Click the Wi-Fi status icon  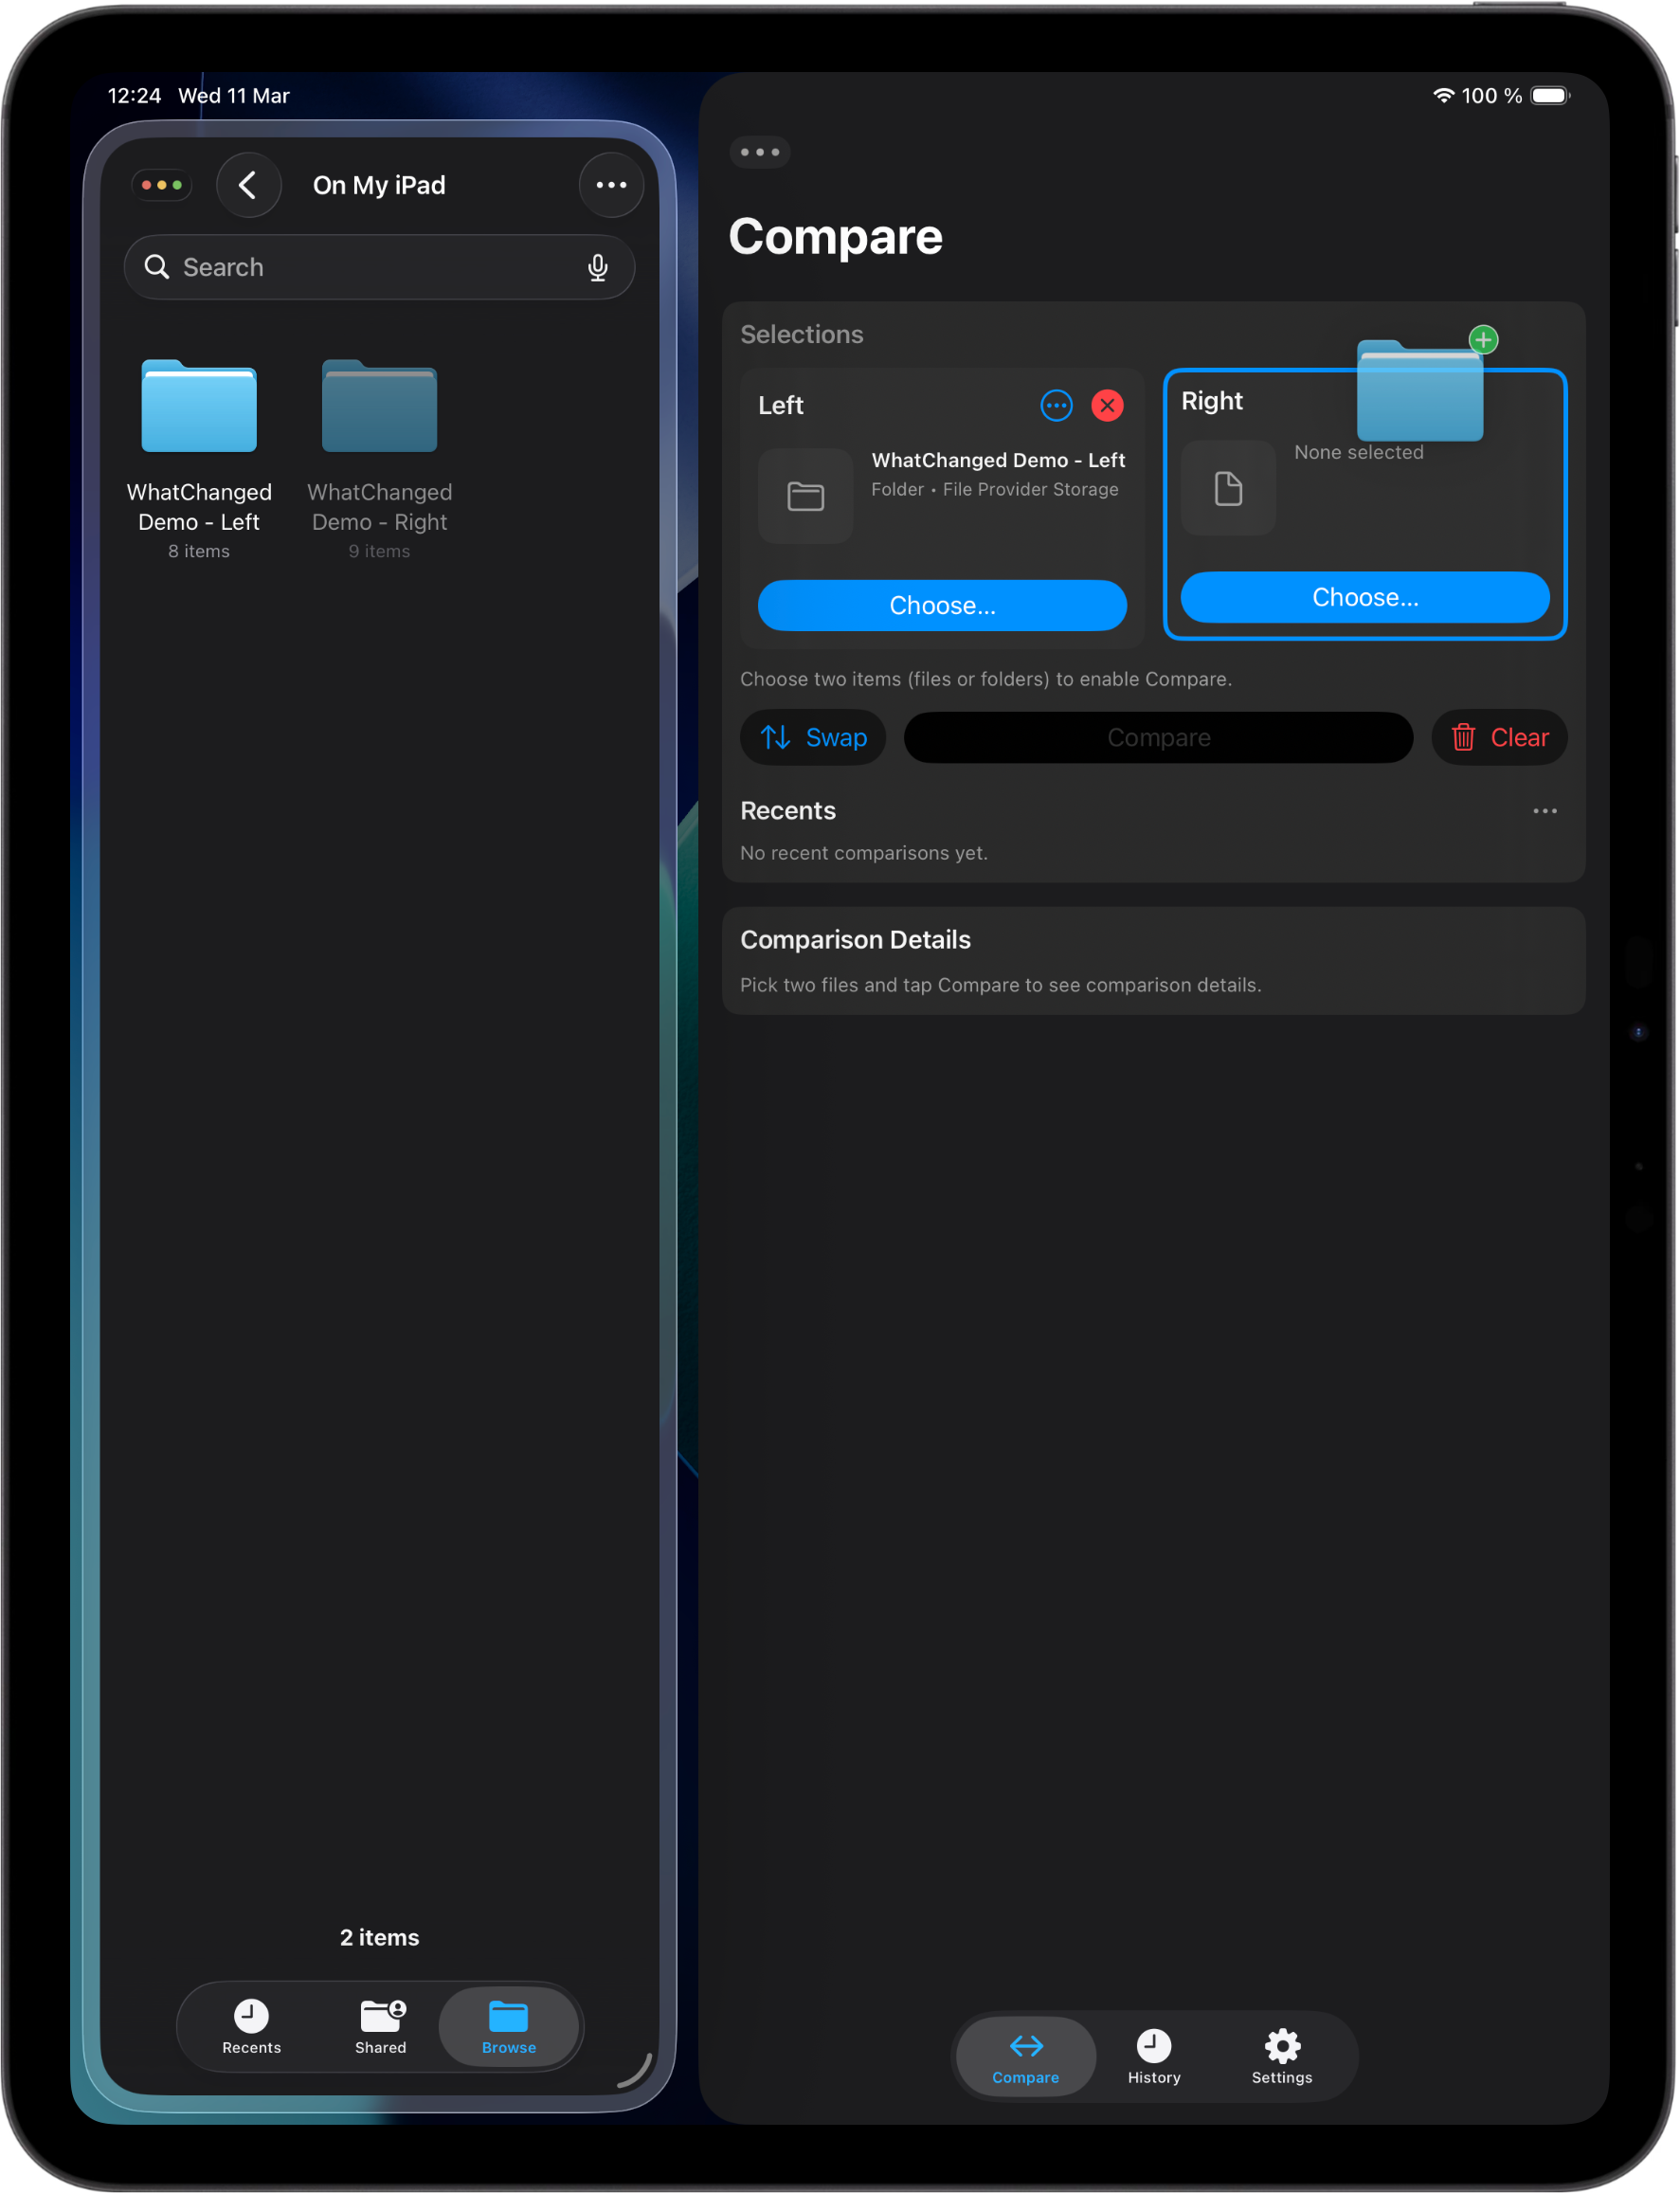[x=1443, y=95]
